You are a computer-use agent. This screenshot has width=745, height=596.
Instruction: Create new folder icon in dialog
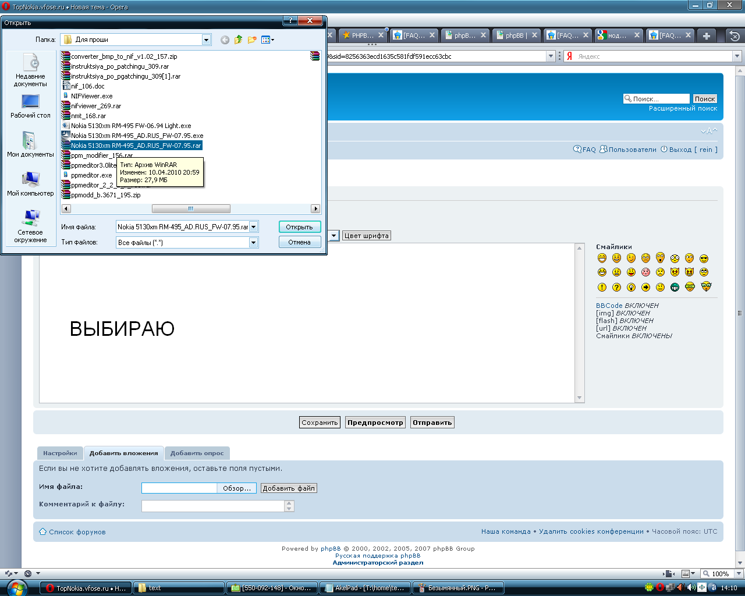pyautogui.click(x=252, y=40)
